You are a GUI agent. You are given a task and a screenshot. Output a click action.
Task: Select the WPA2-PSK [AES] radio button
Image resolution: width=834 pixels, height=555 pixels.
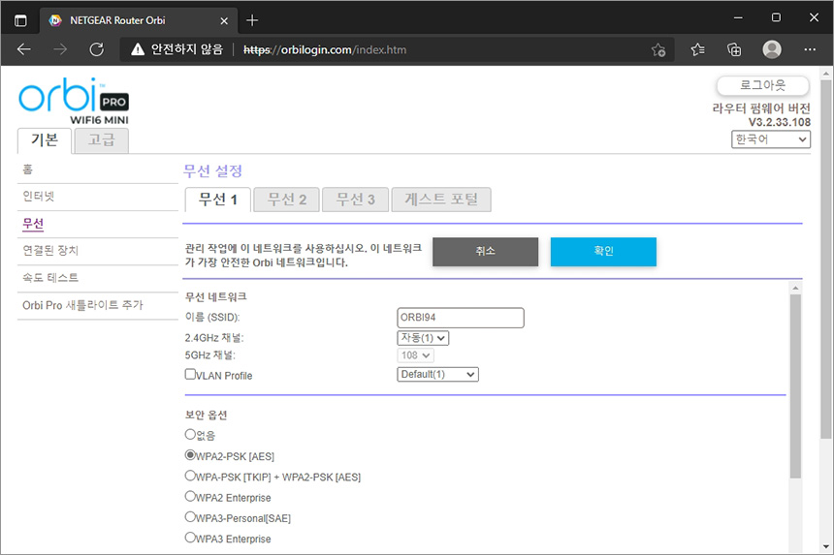coord(190,454)
